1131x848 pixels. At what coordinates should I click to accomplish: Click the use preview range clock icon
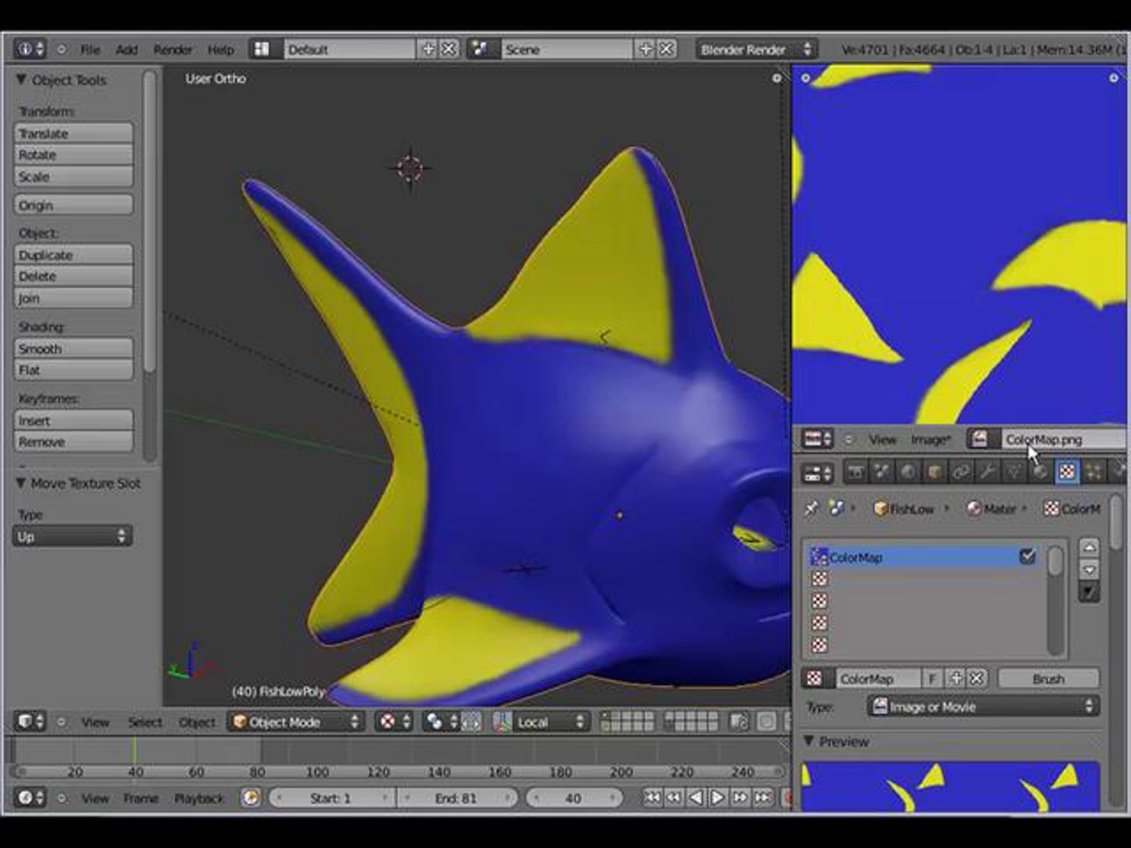(251, 798)
